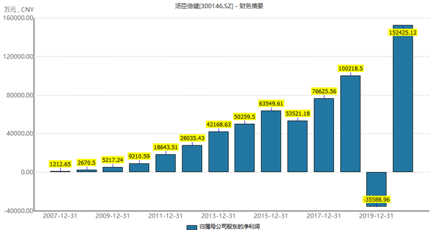Click the unit label 万元, CNY
Viewport: 433px width, 233px height.
pyautogui.click(x=19, y=10)
